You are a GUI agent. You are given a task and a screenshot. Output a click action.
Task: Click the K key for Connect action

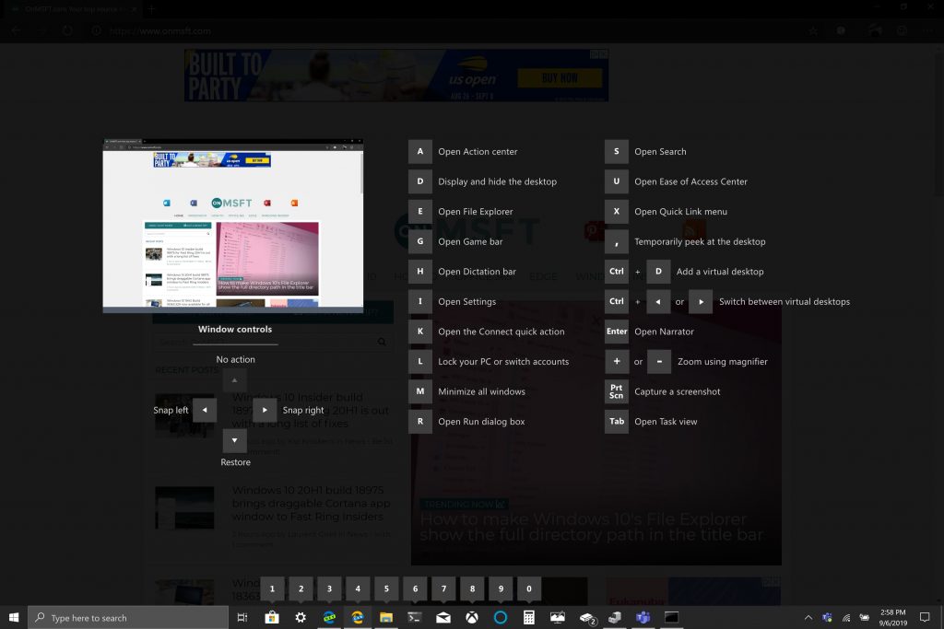coord(420,332)
